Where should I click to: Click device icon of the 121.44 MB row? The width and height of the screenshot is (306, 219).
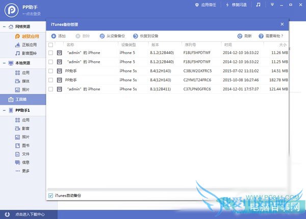click(x=59, y=89)
